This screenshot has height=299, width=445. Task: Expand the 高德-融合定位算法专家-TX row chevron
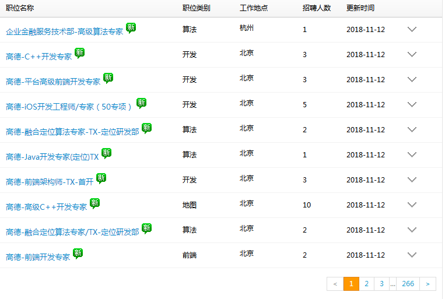pyautogui.click(x=412, y=129)
